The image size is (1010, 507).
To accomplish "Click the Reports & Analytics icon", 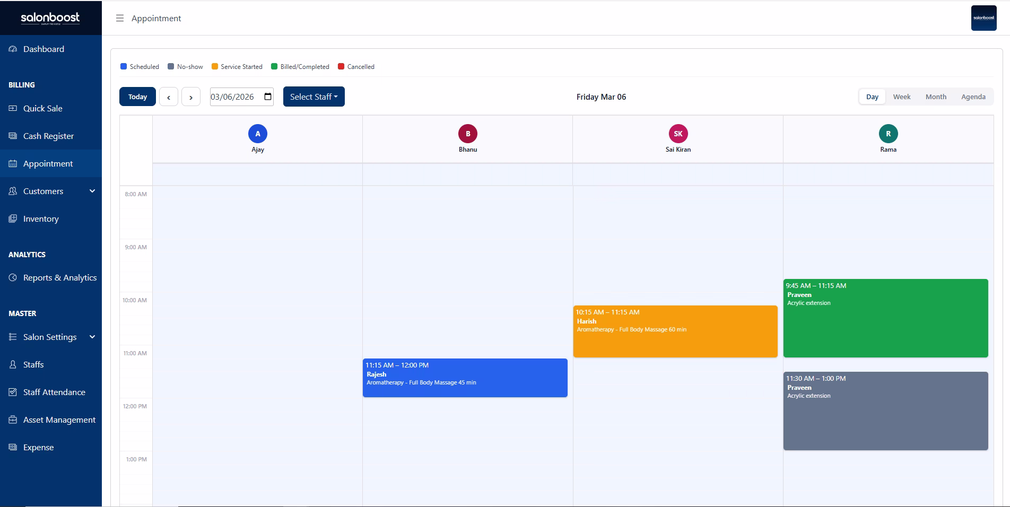I will point(13,277).
